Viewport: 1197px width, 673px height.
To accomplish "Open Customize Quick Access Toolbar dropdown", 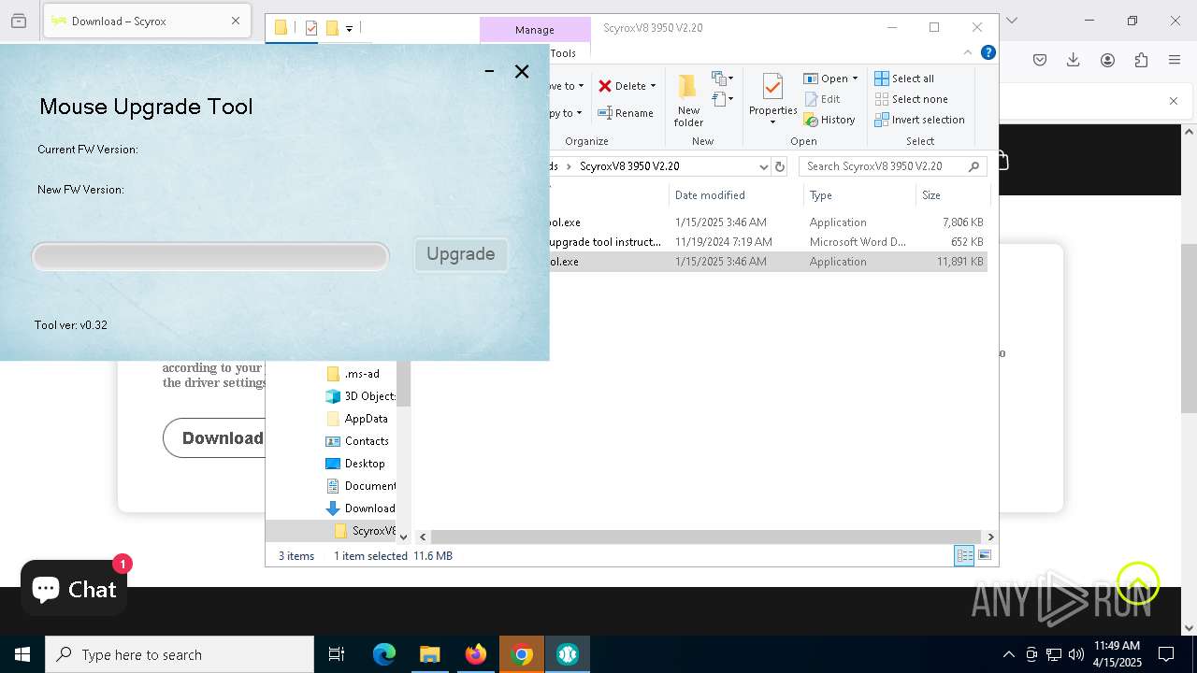I will point(349,28).
